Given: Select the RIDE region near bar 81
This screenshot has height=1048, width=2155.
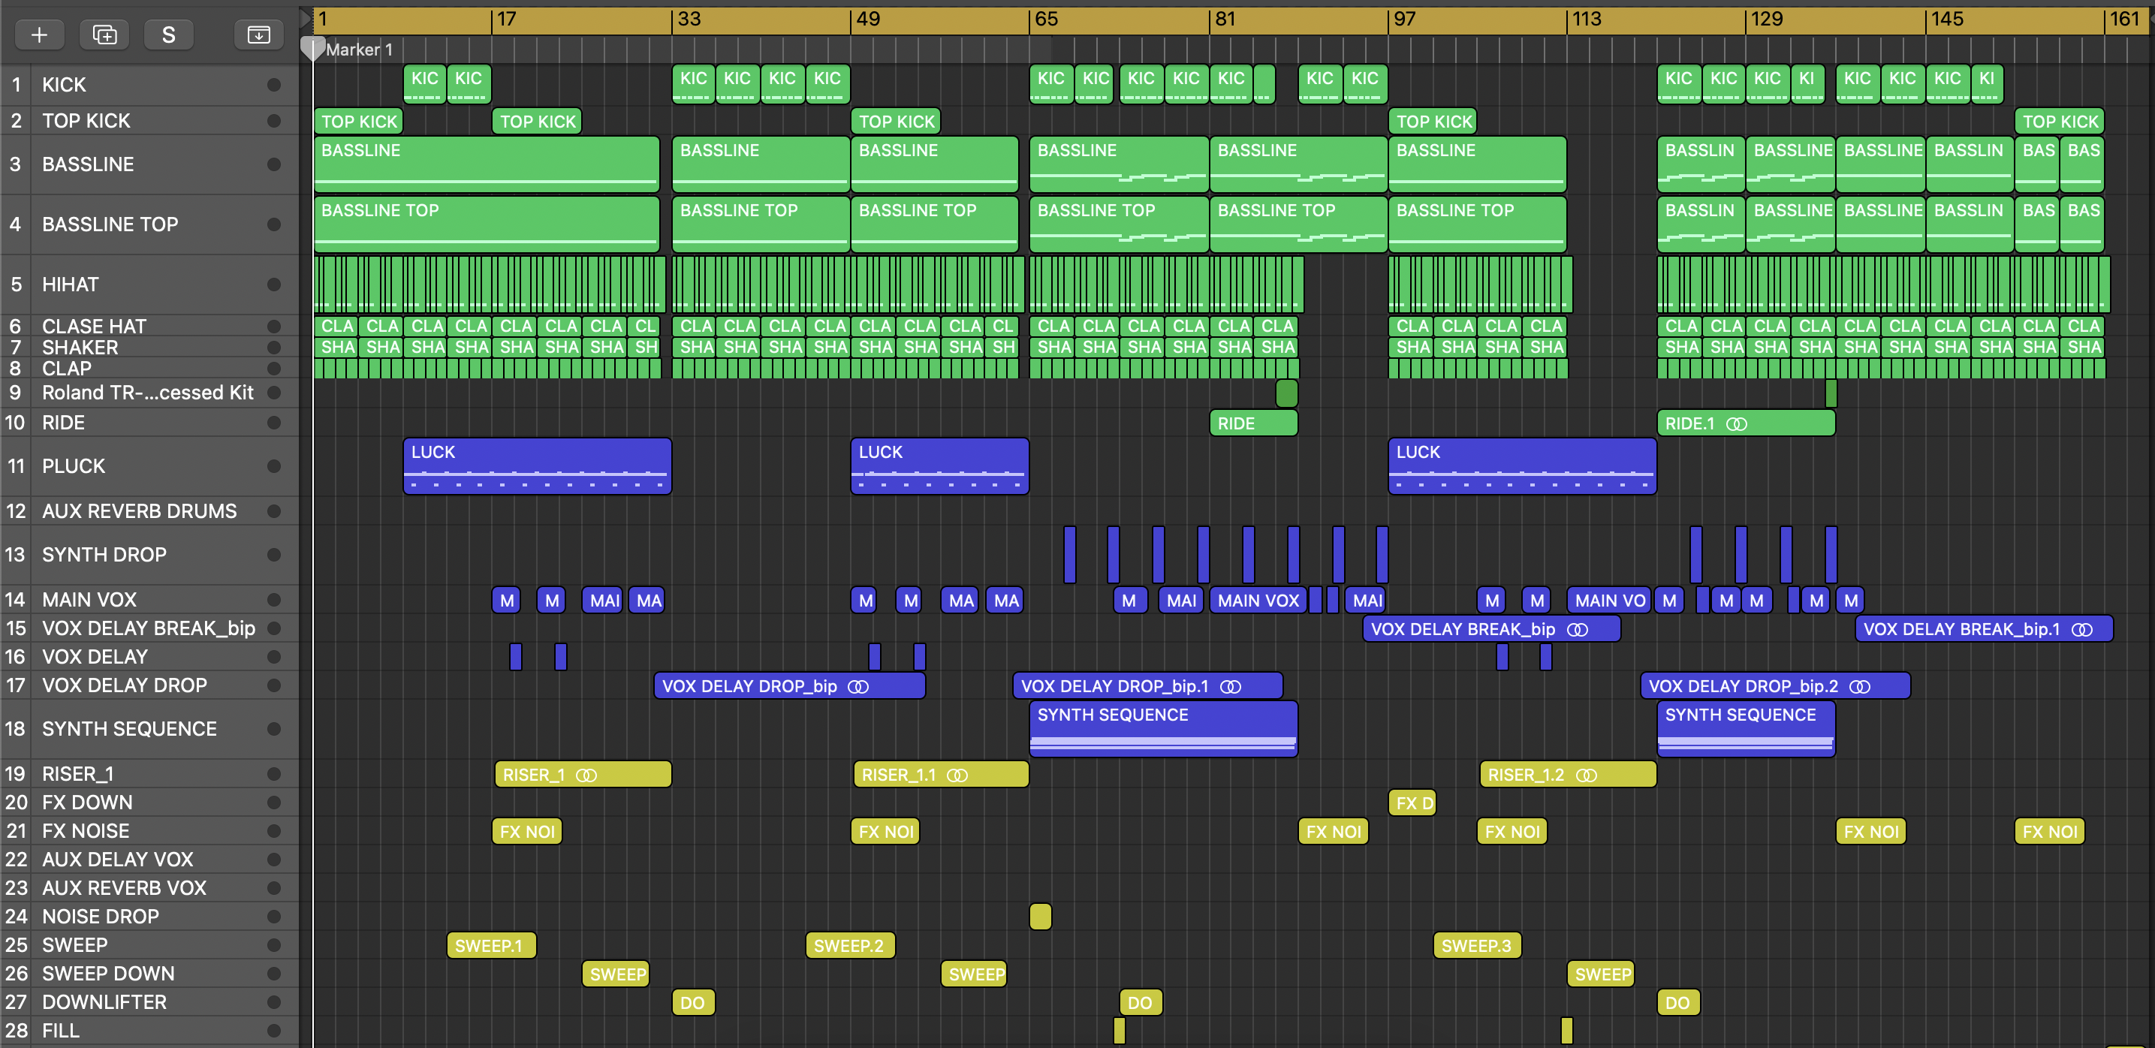Looking at the screenshot, I should pos(1253,423).
